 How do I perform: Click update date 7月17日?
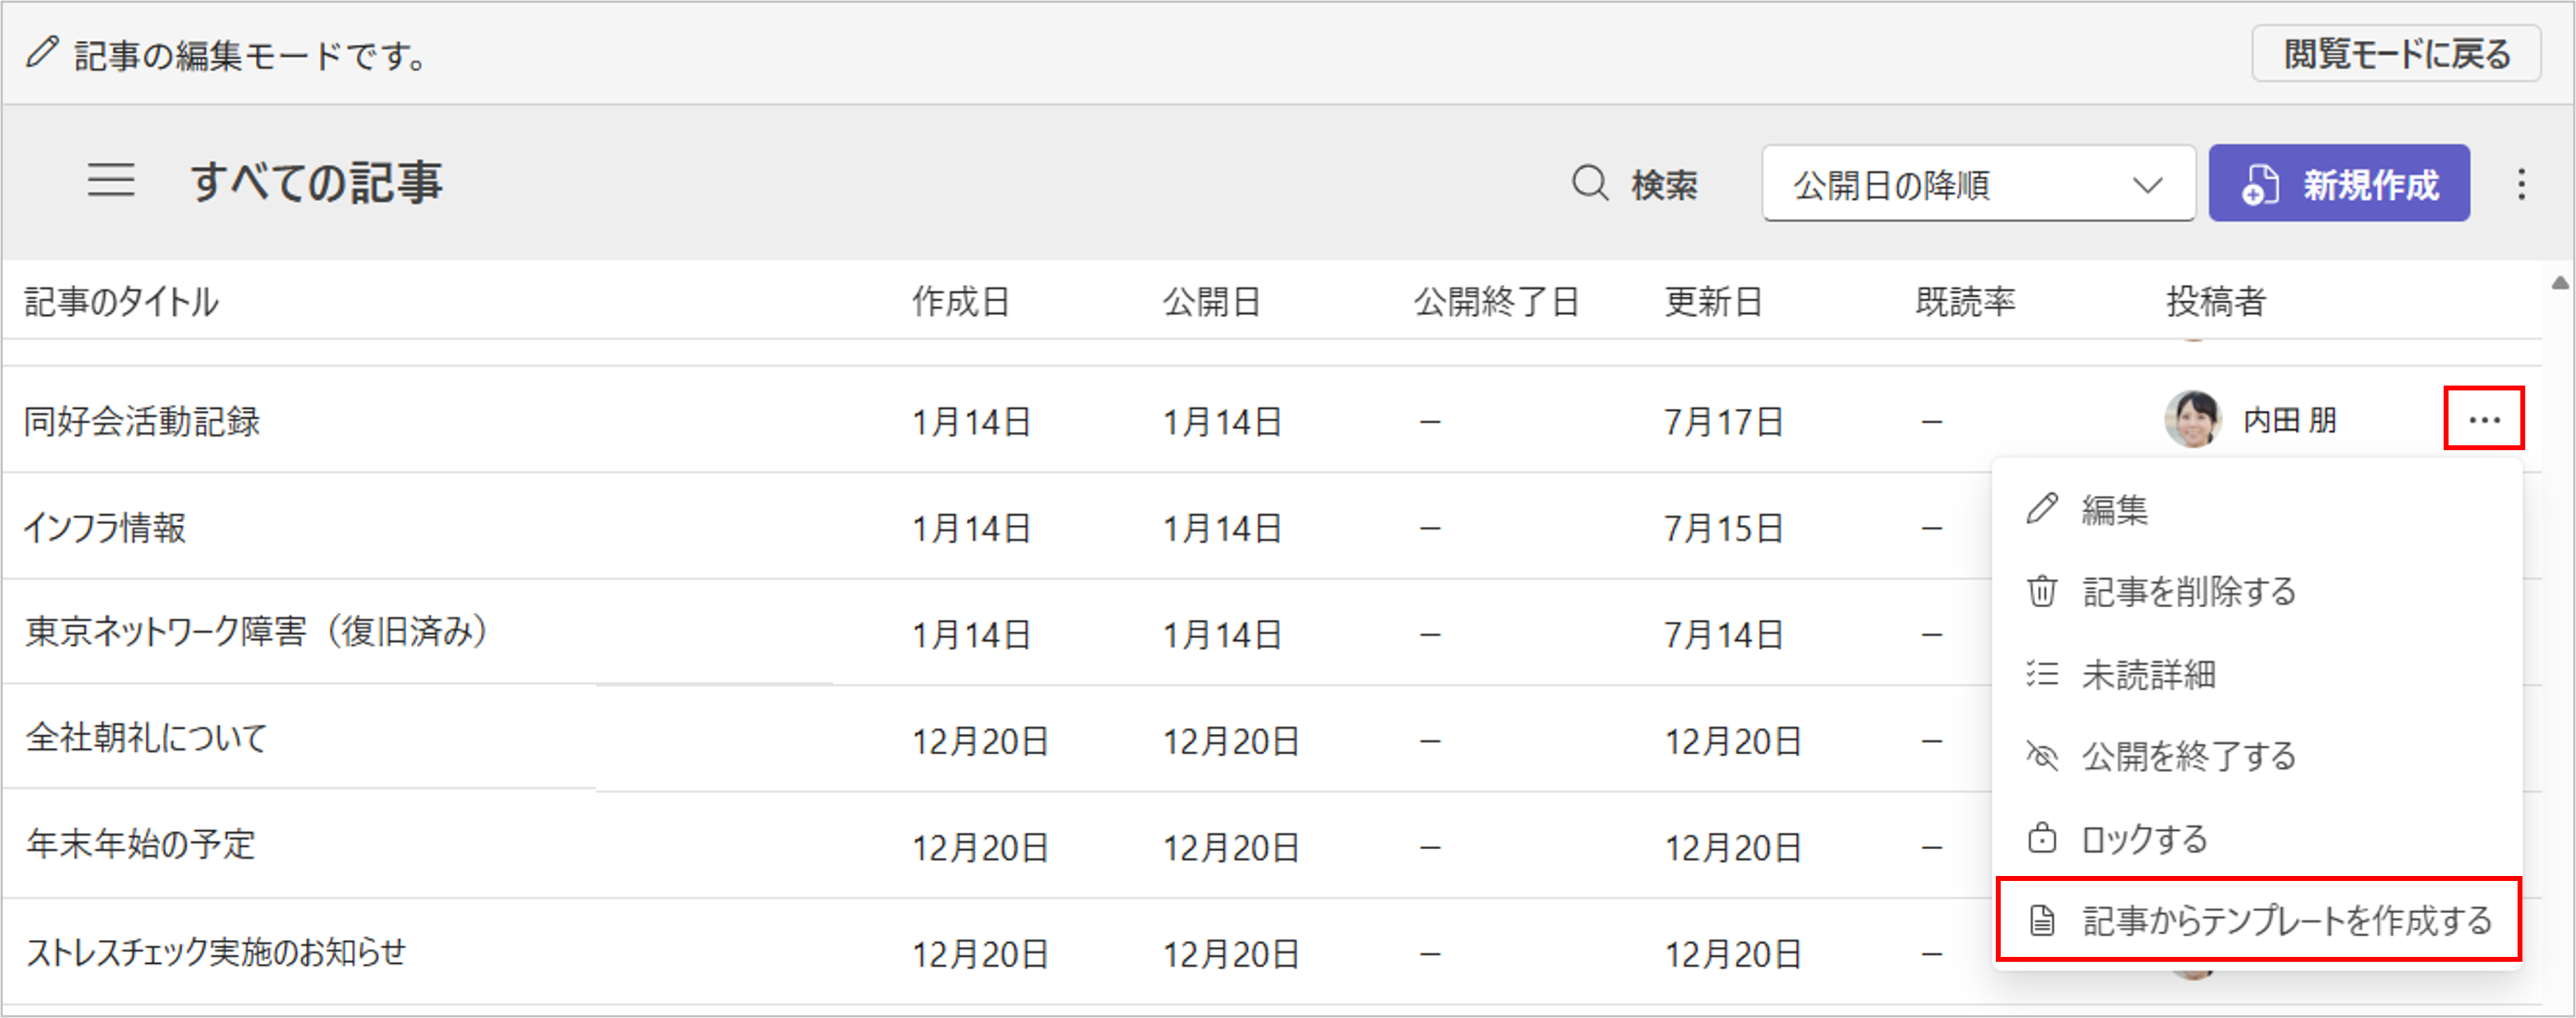[1724, 423]
